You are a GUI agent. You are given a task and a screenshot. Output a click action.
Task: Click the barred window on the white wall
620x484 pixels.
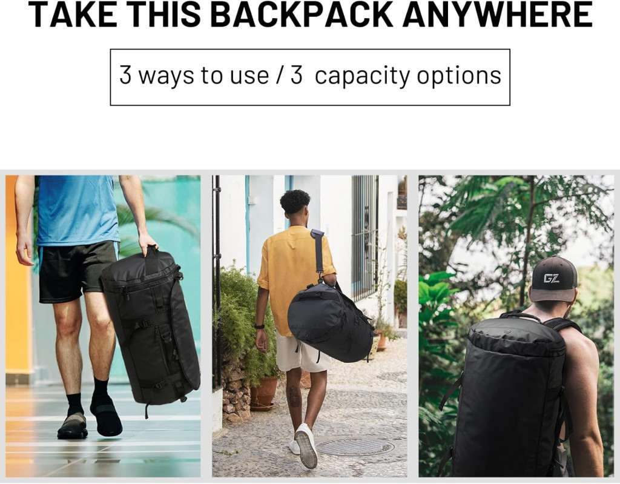point(364,237)
